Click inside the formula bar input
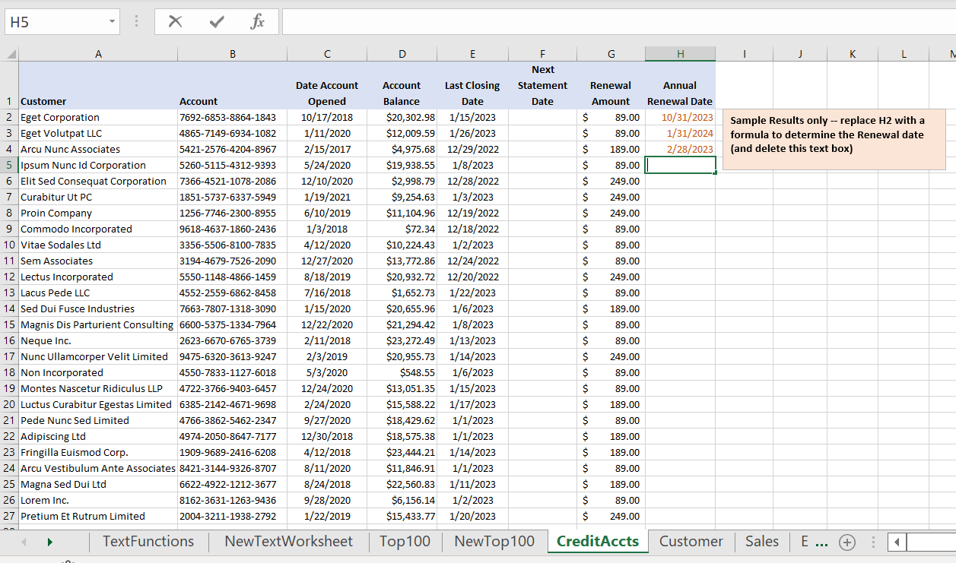 click(608, 22)
